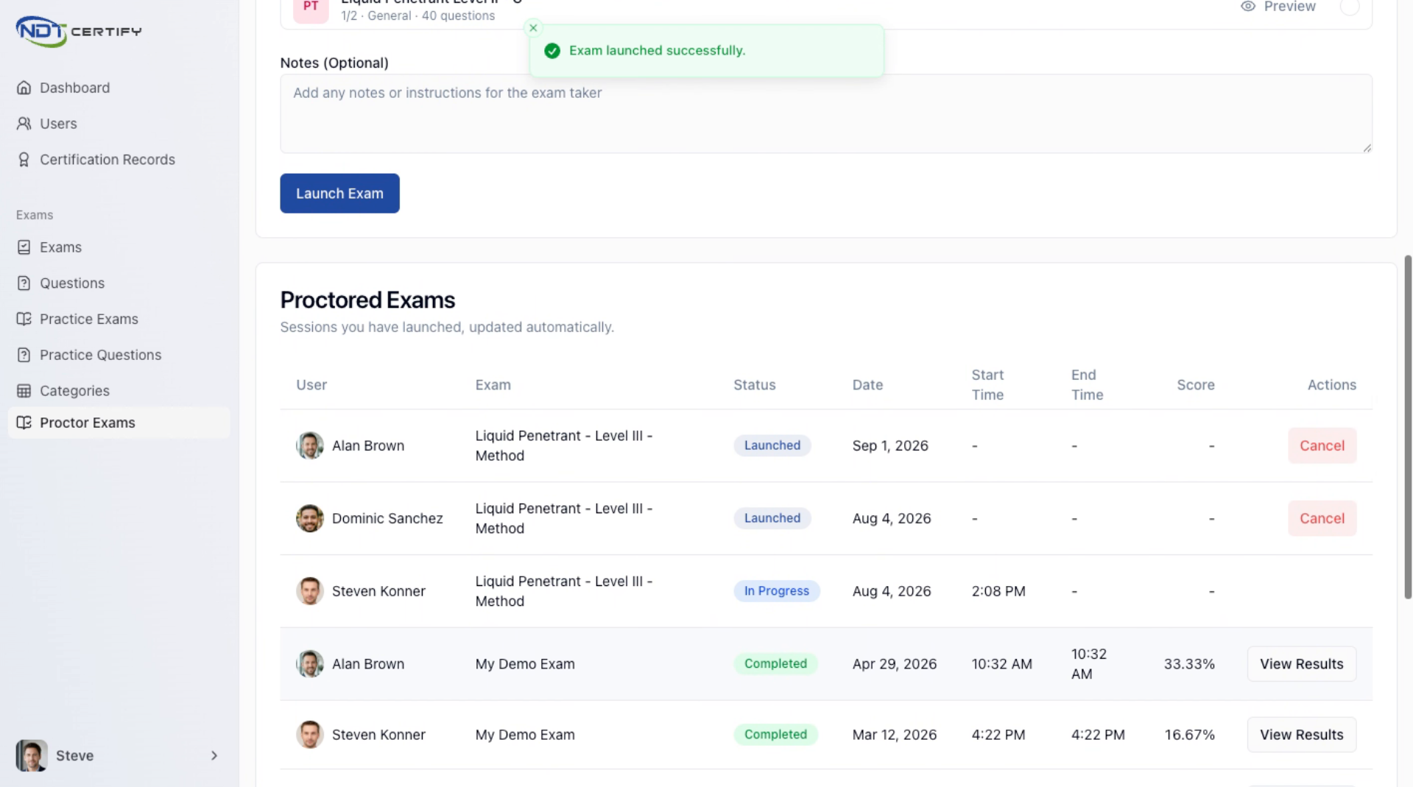Click Dominic Sanchez name text
The image size is (1413, 787).
387,518
